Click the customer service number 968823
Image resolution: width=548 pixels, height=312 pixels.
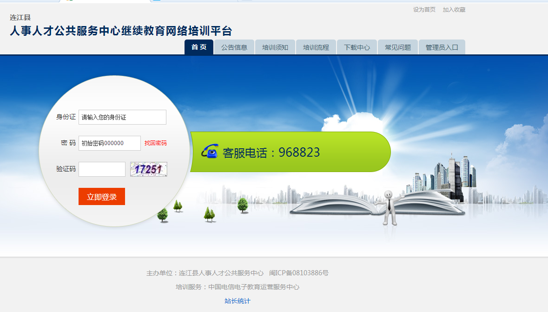[299, 153]
